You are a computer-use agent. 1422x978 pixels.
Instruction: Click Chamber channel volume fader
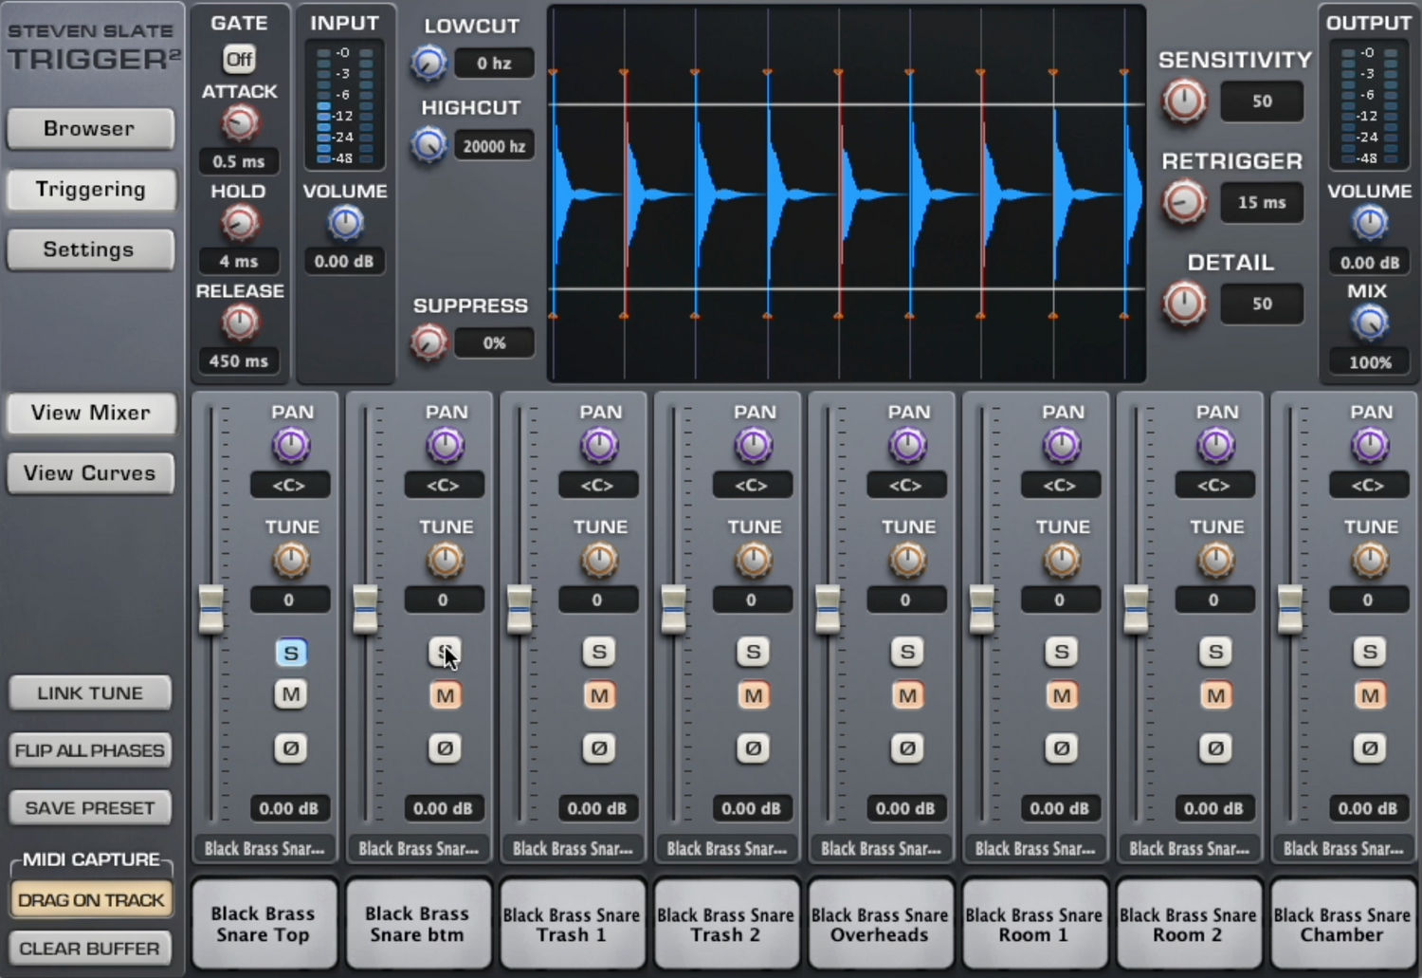(x=1290, y=609)
